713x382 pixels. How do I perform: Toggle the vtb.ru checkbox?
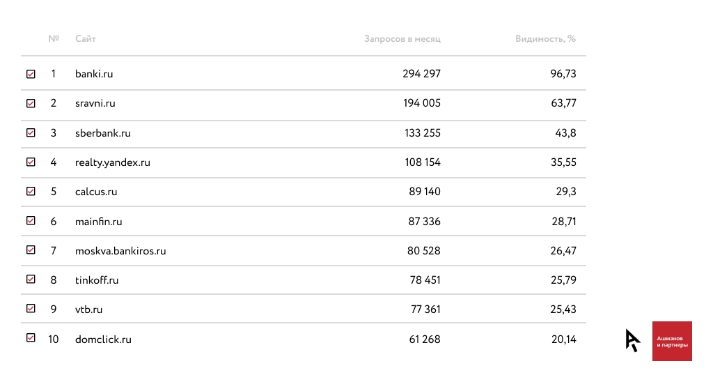31,308
